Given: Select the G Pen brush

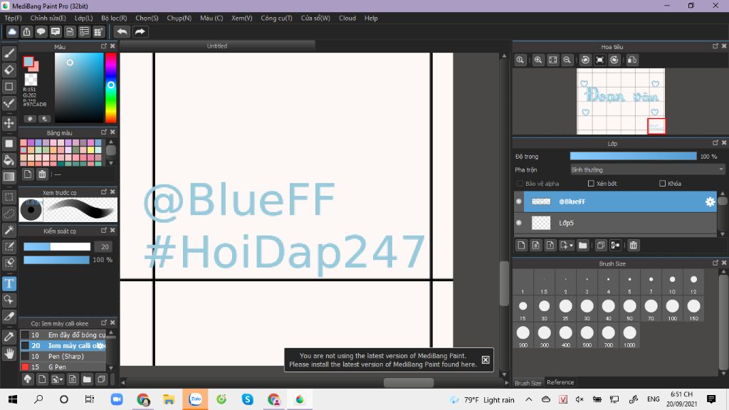Looking at the screenshot, I should pos(63,367).
